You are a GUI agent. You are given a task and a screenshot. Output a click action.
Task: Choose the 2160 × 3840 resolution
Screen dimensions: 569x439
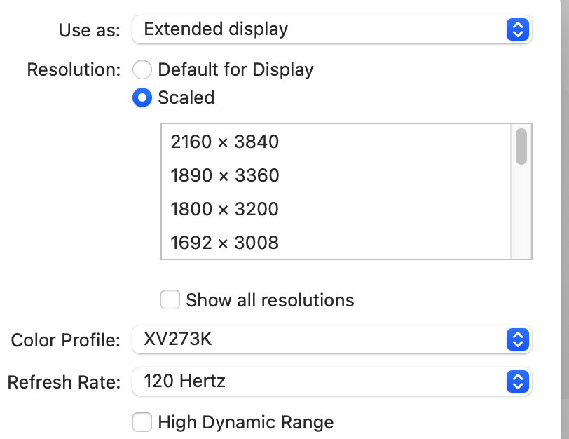coord(336,142)
